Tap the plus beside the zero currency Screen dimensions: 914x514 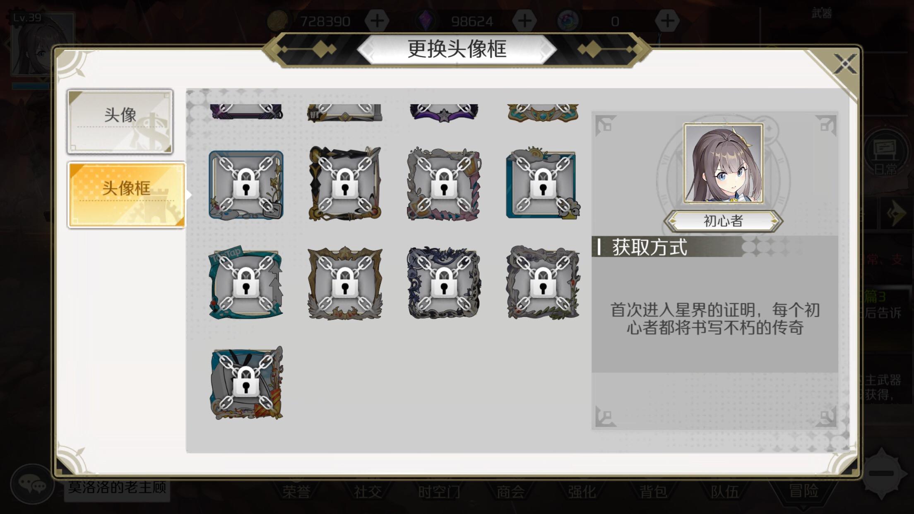pyautogui.click(x=667, y=21)
